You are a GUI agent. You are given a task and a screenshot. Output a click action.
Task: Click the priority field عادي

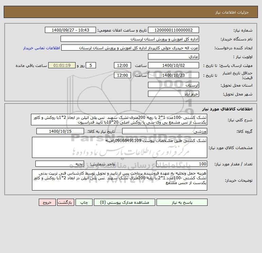click(174, 56)
